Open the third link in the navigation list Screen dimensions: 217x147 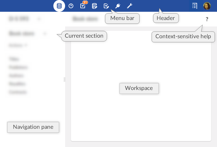coord(16,76)
